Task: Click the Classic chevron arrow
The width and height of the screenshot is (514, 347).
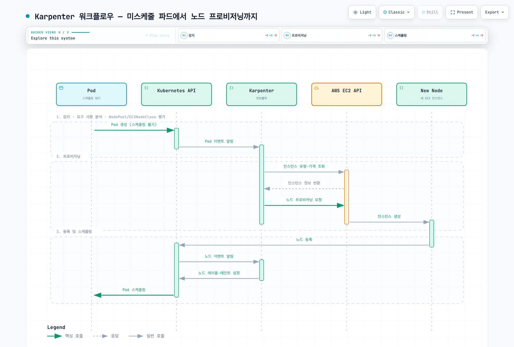Action: point(408,12)
